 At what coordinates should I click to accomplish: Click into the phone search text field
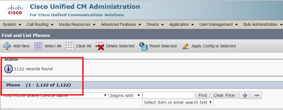pos(168,95)
